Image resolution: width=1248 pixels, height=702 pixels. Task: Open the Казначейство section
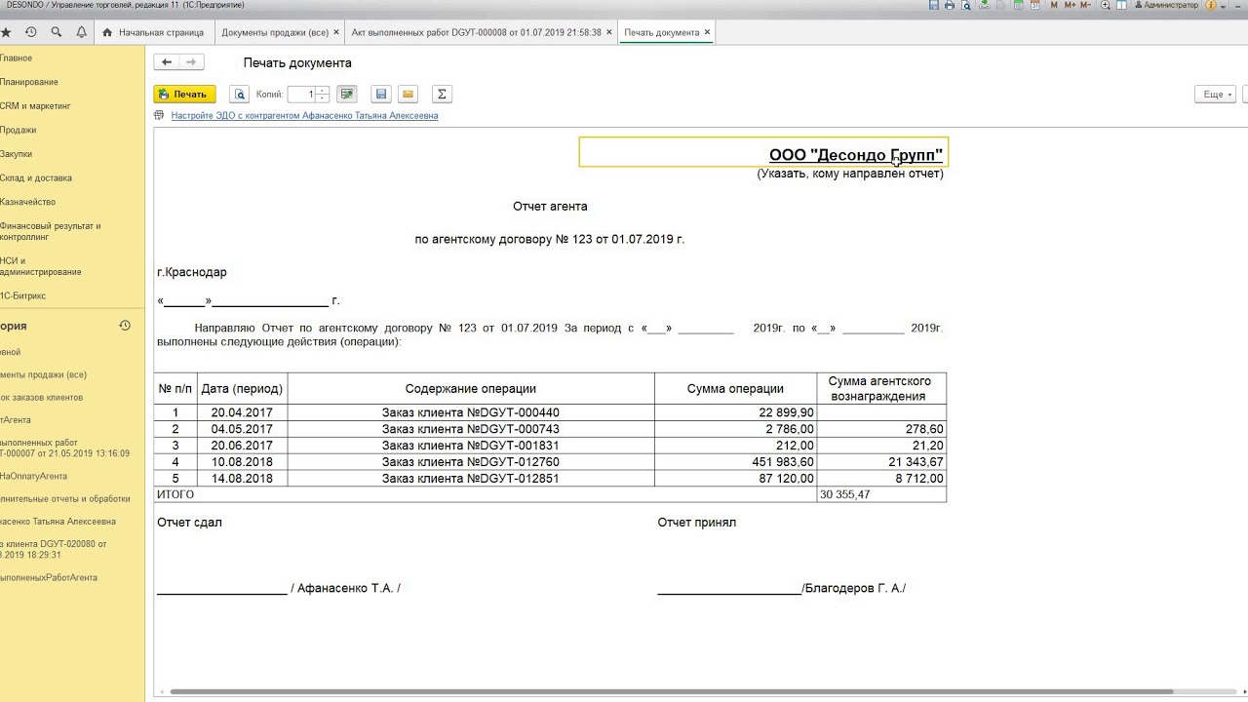pyautogui.click(x=27, y=202)
